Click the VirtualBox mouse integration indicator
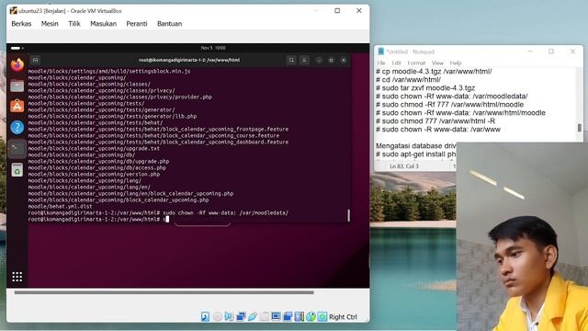 pyautogui.click(x=311, y=316)
